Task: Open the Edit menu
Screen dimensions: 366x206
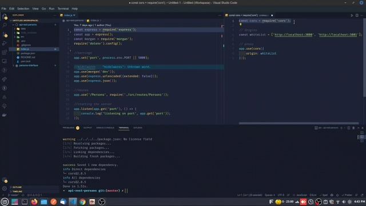Action: tap(11, 9)
